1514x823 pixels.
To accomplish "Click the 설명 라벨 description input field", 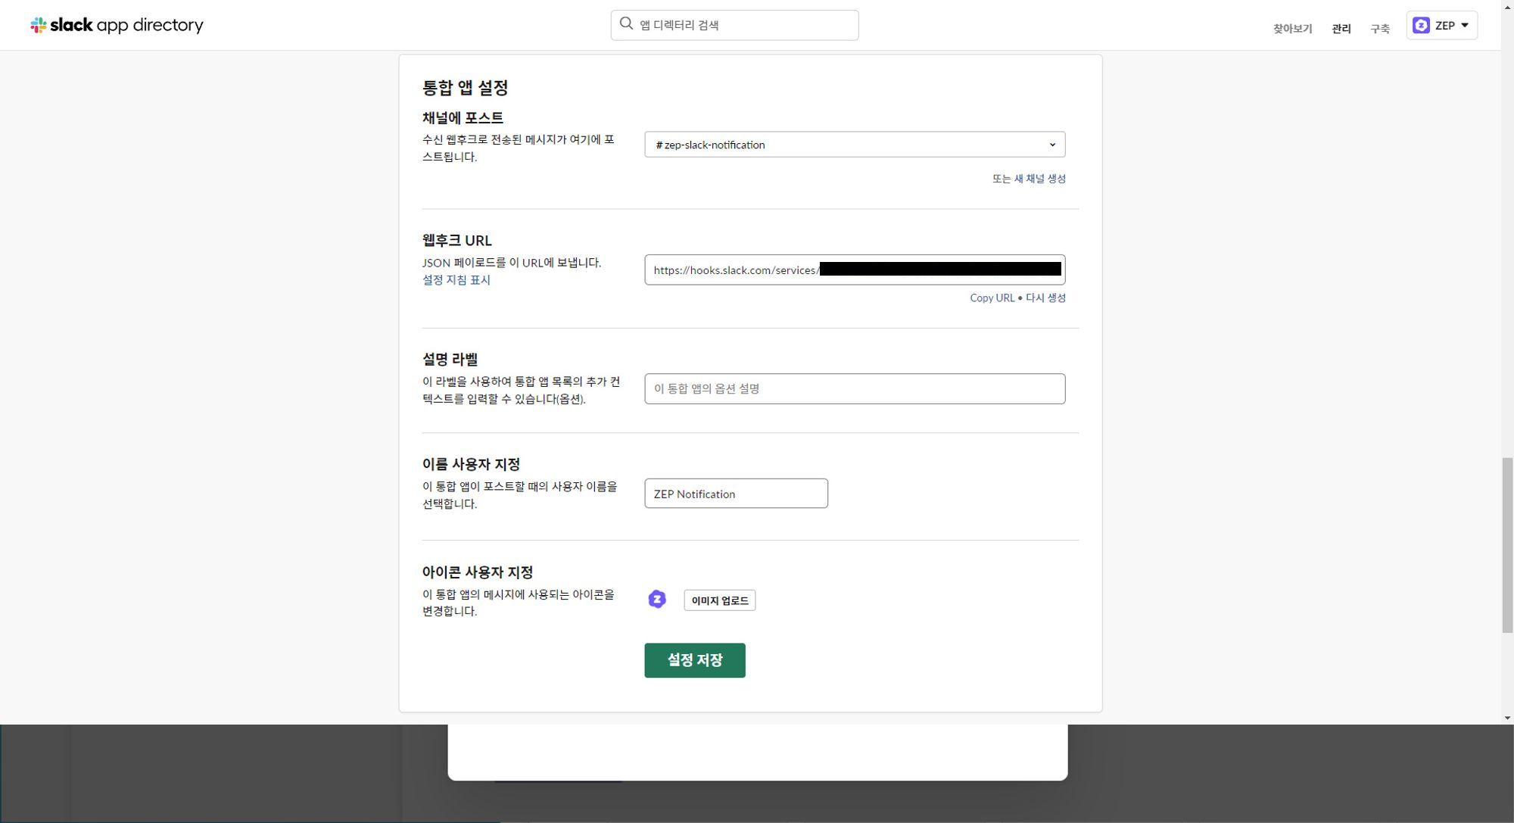I will 854,388.
